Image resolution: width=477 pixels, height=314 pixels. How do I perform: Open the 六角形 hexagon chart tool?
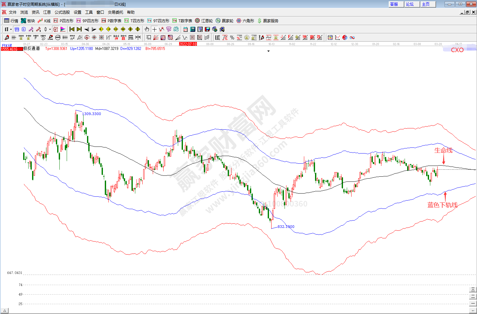(245, 21)
